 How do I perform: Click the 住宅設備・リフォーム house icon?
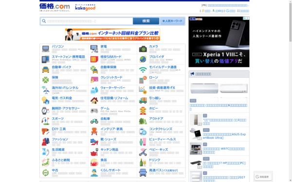tap(94, 100)
